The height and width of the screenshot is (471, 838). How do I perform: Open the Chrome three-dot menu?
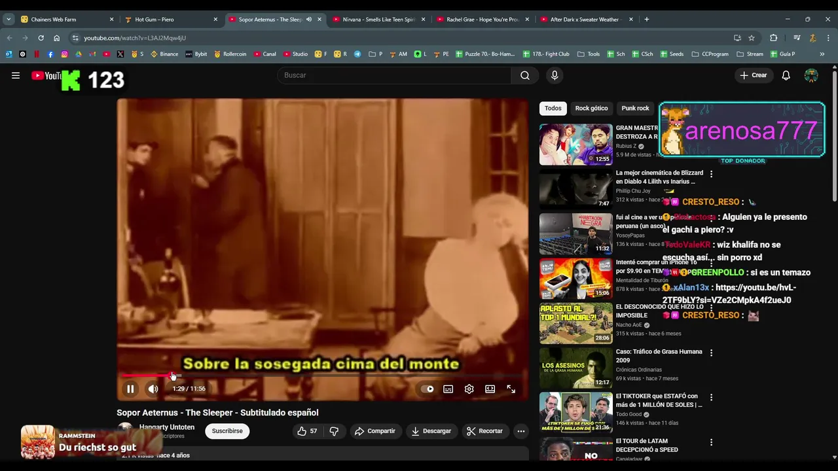click(828, 38)
